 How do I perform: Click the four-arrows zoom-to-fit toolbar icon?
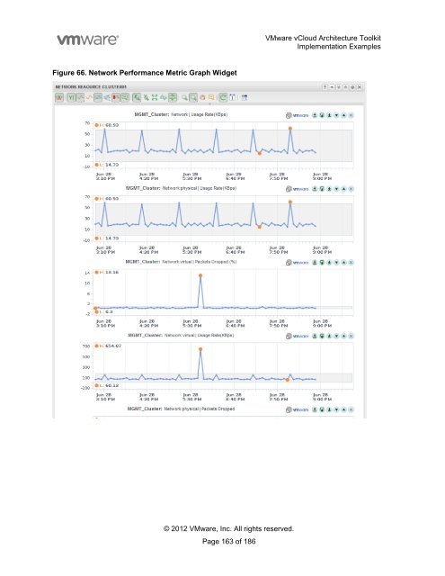(155, 97)
